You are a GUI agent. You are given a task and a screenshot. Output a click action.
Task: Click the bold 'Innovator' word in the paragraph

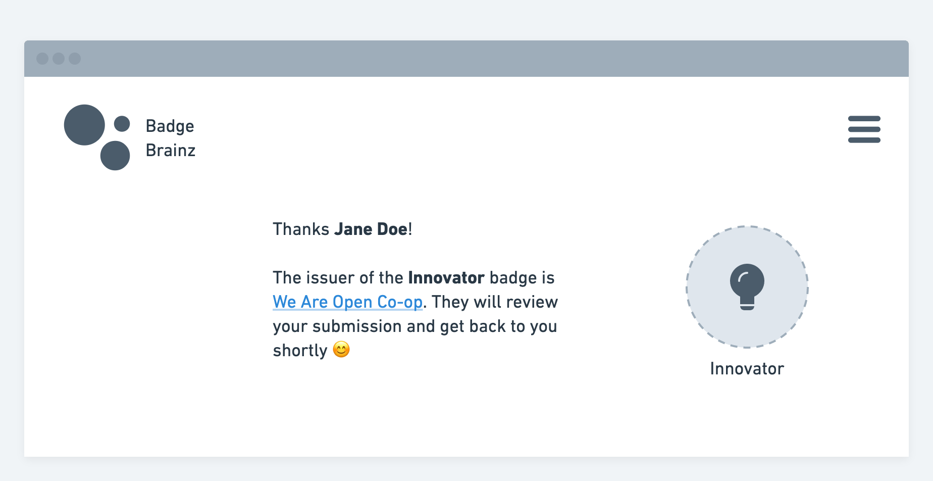pyautogui.click(x=446, y=278)
